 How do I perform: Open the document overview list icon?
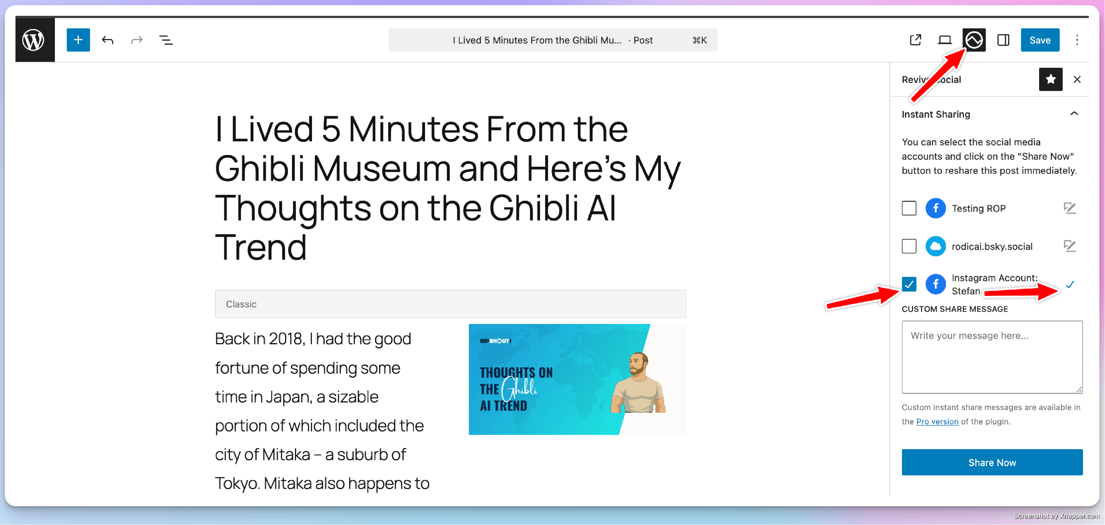[166, 40]
